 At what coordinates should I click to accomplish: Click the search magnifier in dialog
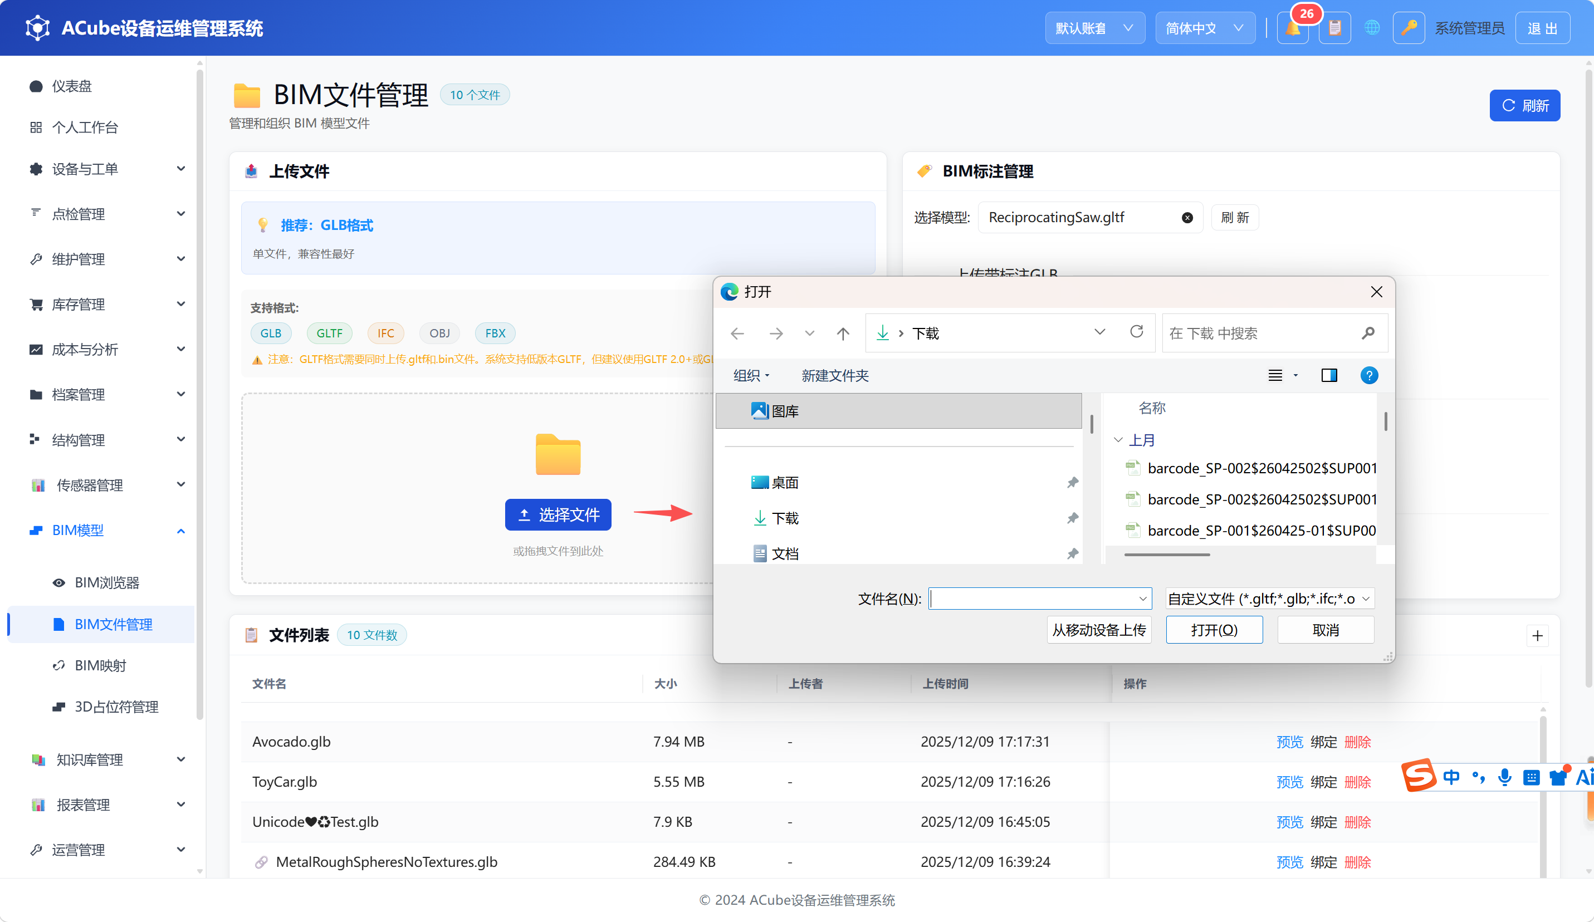pyautogui.click(x=1367, y=334)
